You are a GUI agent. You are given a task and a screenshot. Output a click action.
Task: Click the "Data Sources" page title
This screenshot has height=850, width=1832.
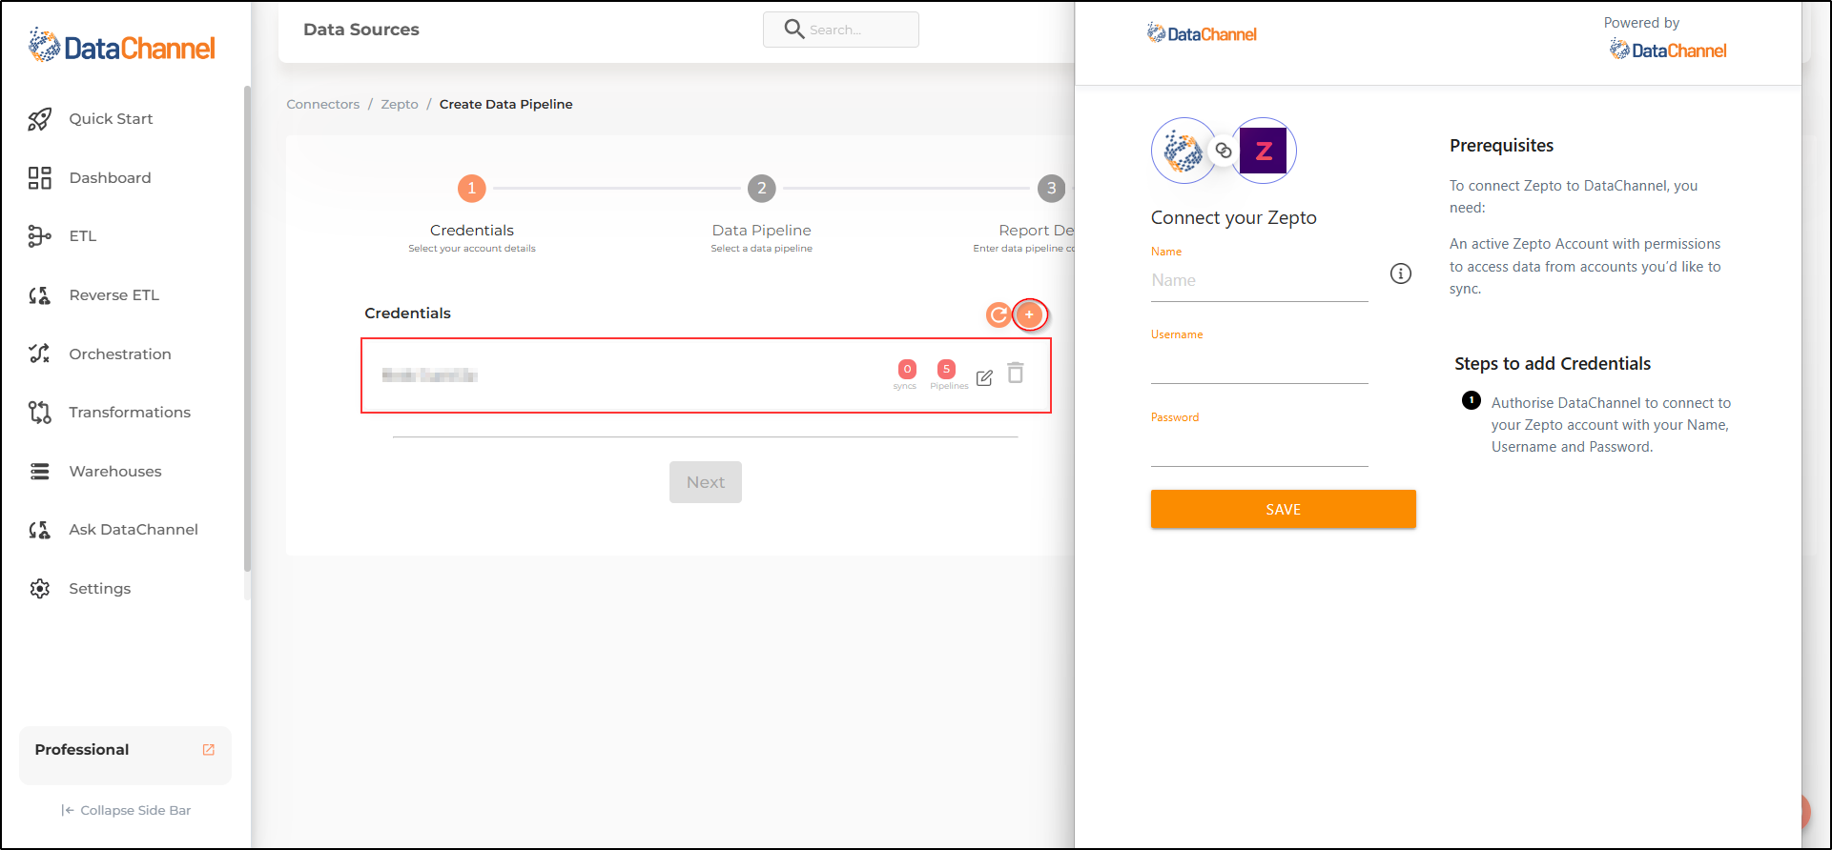361,30
